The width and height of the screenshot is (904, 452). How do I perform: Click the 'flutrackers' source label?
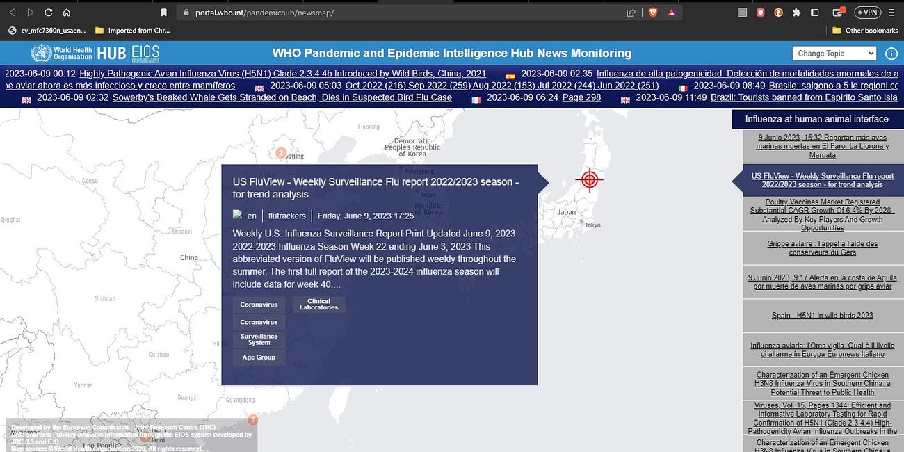click(287, 216)
